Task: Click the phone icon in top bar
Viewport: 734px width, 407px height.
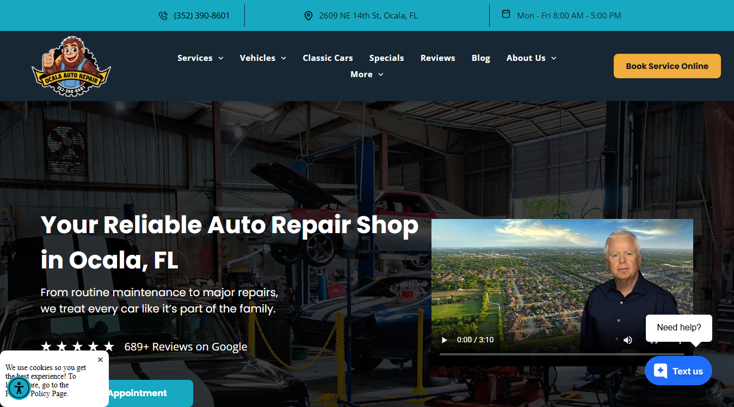Action: (163, 16)
